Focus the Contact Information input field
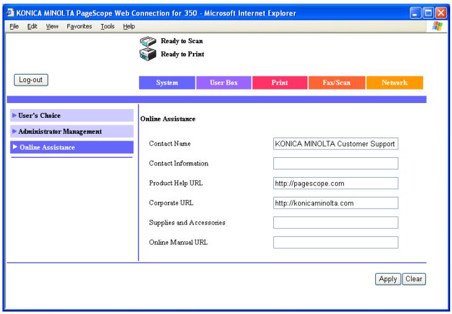The image size is (452, 314). [336, 163]
